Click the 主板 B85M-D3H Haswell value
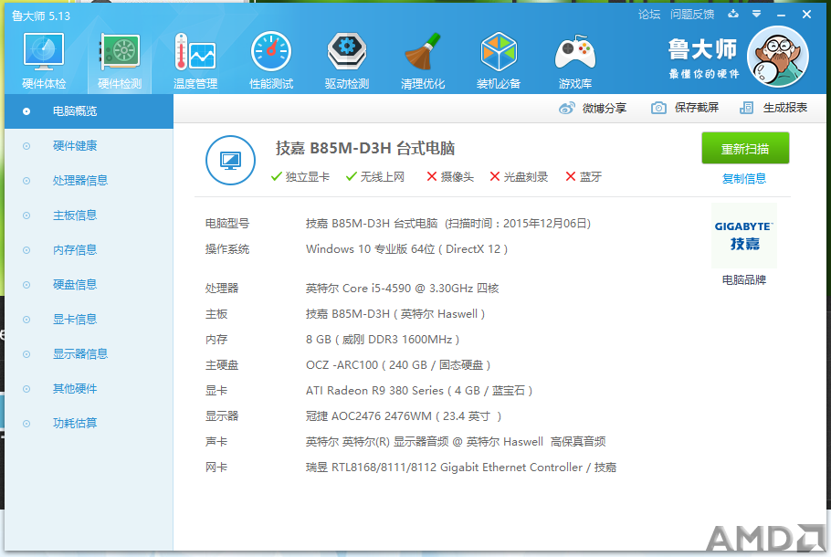The image size is (831, 557). pos(395,314)
